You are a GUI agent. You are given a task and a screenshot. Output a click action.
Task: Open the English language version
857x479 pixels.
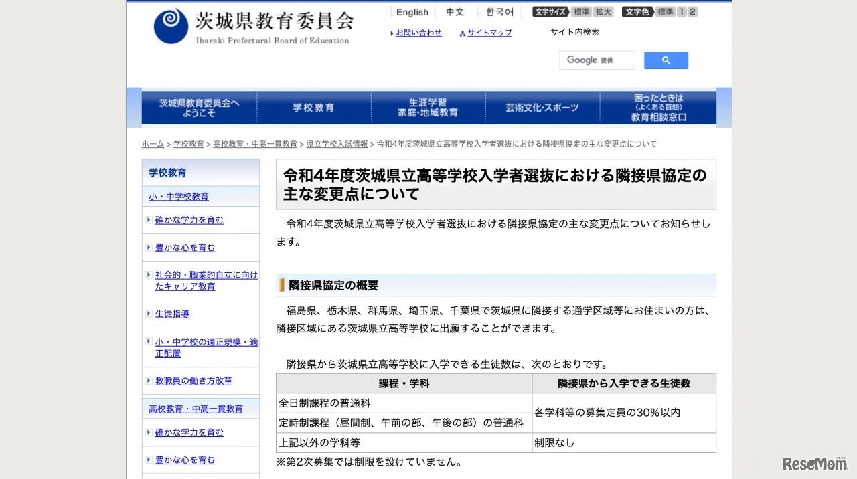pyautogui.click(x=412, y=11)
